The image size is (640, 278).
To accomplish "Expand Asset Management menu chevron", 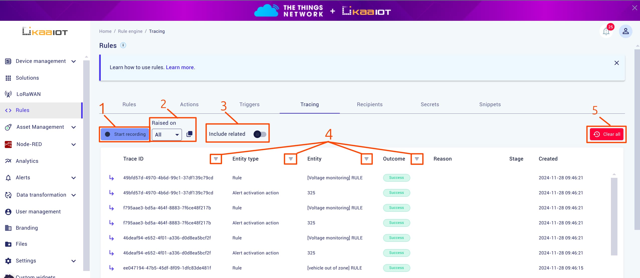I will coord(74,127).
